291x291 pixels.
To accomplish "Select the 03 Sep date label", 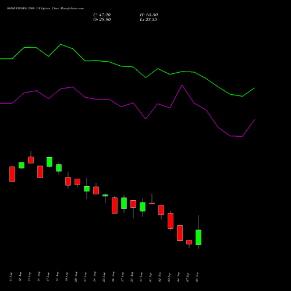I will pyautogui.click(x=169, y=277).
